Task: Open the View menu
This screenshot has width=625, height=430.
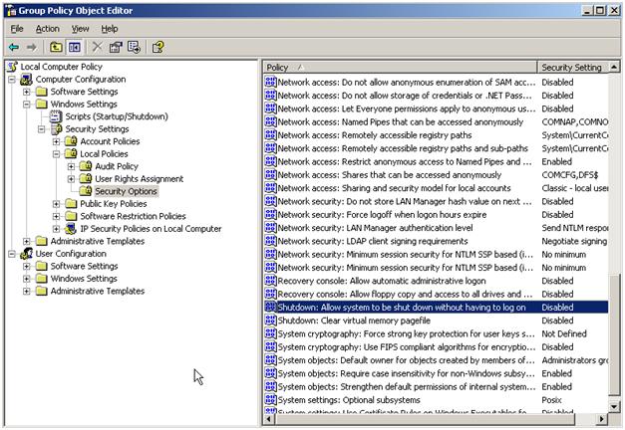Action: 80,29
